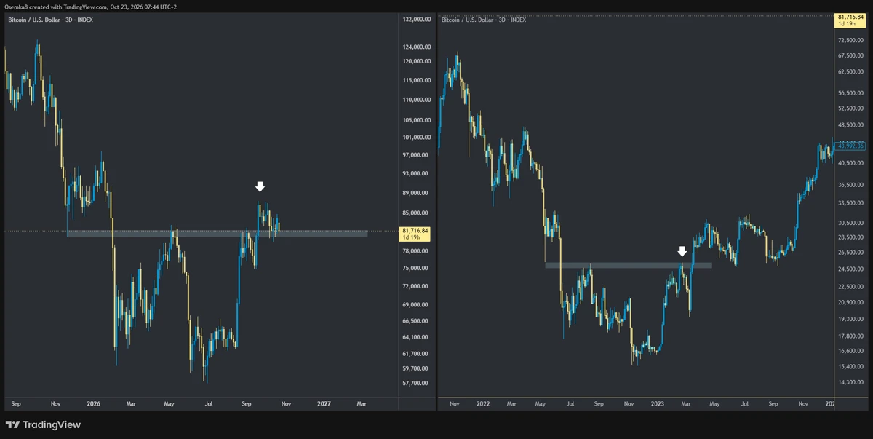Click the 15,400.00 price axis label
The image size is (873, 439).
(850, 366)
